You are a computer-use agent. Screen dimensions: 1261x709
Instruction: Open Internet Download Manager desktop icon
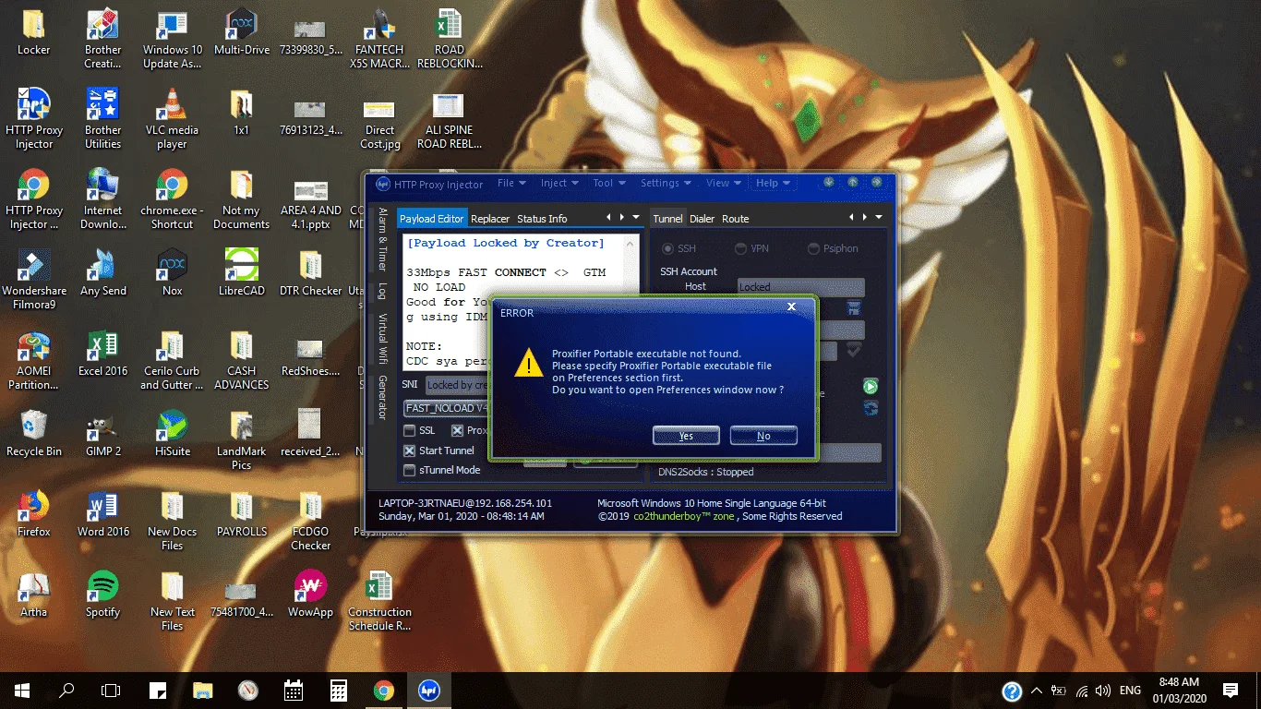coord(102,198)
